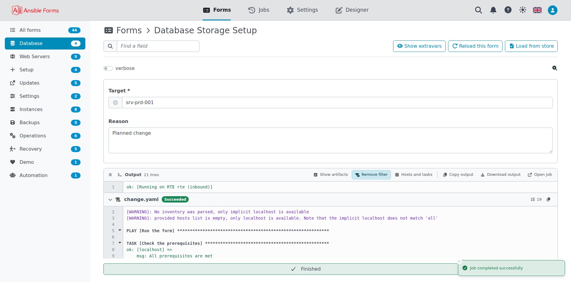The height and width of the screenshot is (282, 571).
Task: Focus the Find a field search box
Action: 158,46
